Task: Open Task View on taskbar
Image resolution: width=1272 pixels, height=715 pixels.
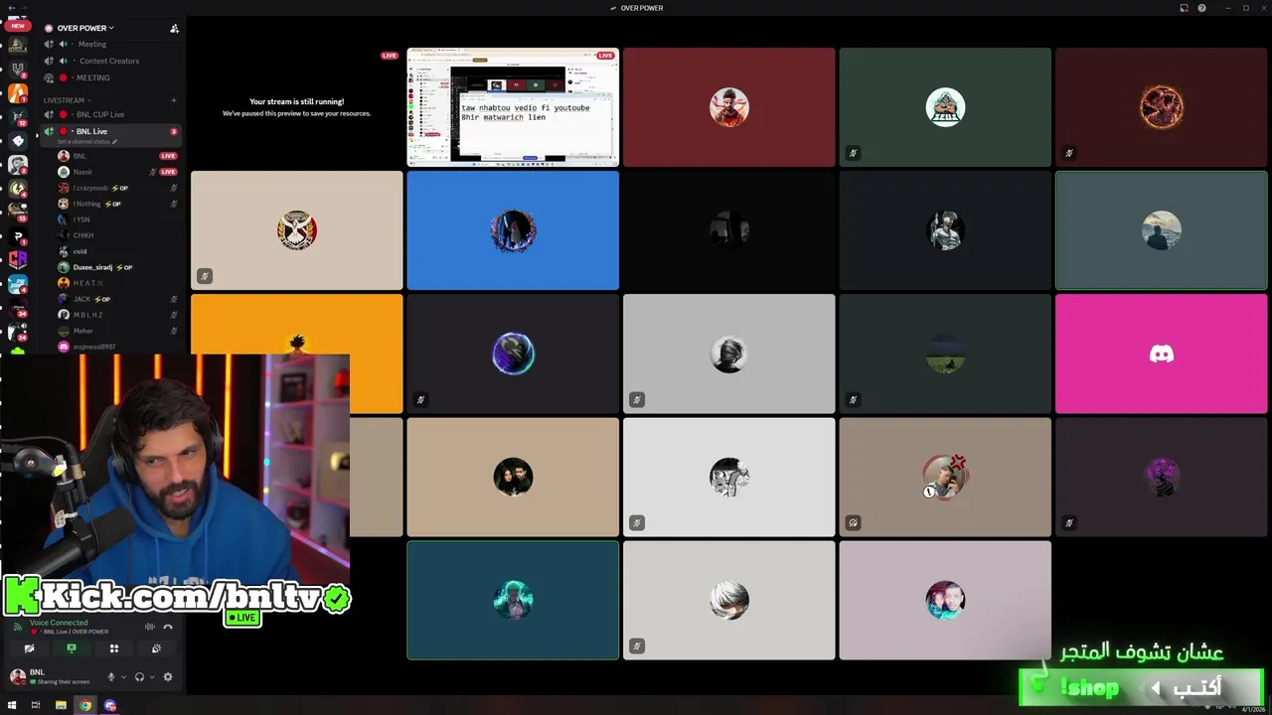Action: pos(36,705)
